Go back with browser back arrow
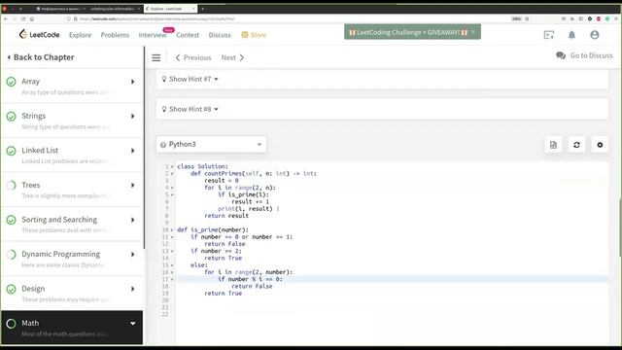 point(6,18)
